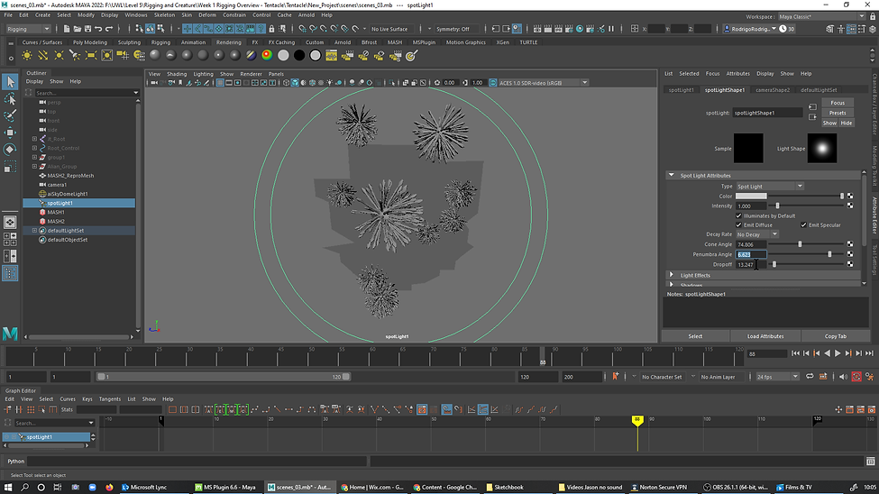Viewport: 879px width, 494px height.
Task: Activate the Paint Selection tool
Action: (10, 115)
